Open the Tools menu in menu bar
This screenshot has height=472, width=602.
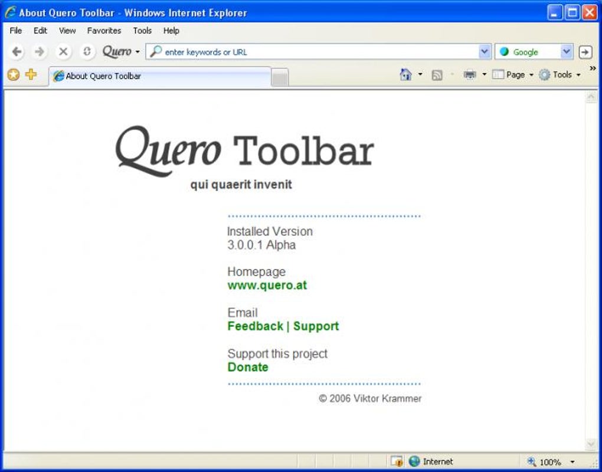[x=142, y=31]
